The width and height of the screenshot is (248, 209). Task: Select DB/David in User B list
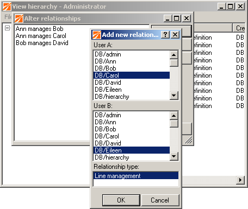click(132, 143)
